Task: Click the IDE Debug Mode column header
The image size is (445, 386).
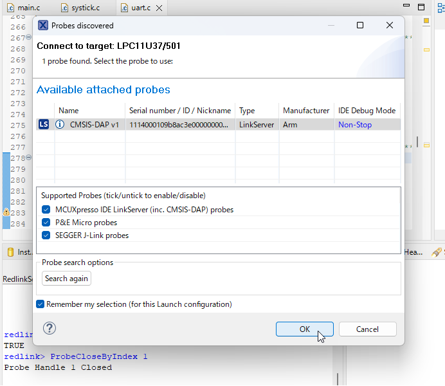Action: (367, 111)
